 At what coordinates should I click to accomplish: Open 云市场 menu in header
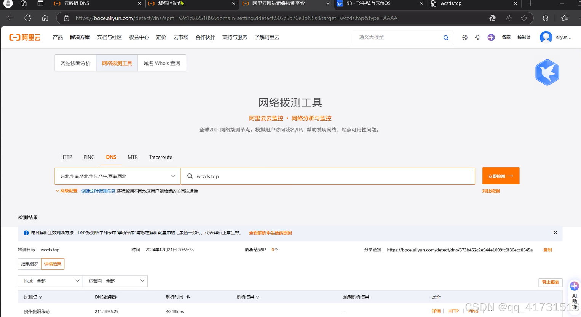point(181,37)
